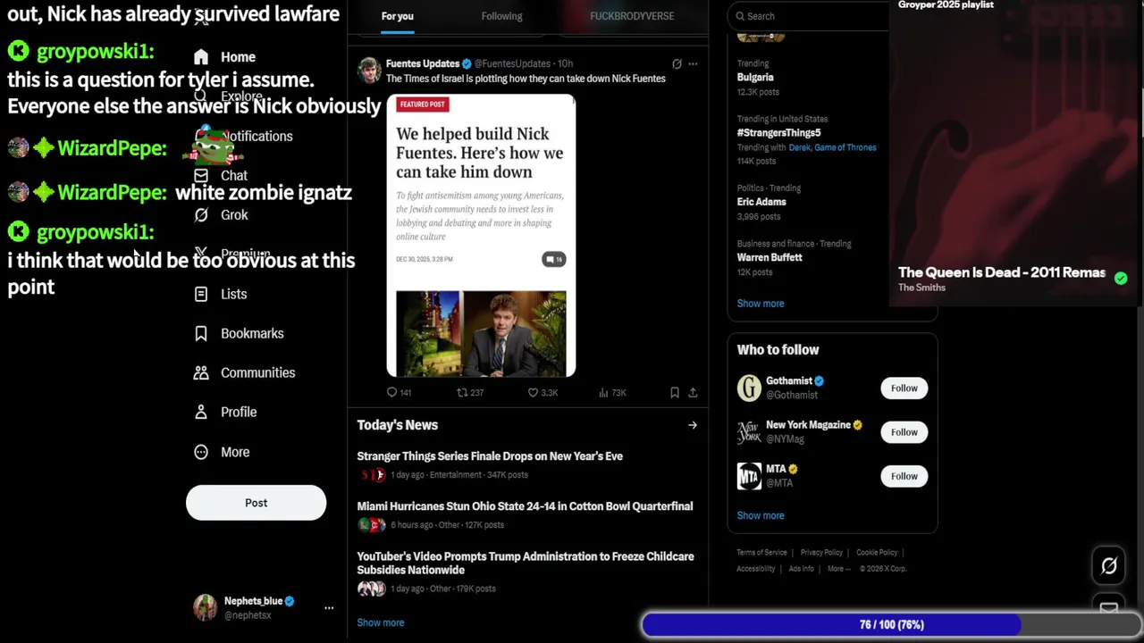The height and width of the screenshot is (643, 1144).
Task: Click the white Post button
Action: click(256, 503)
